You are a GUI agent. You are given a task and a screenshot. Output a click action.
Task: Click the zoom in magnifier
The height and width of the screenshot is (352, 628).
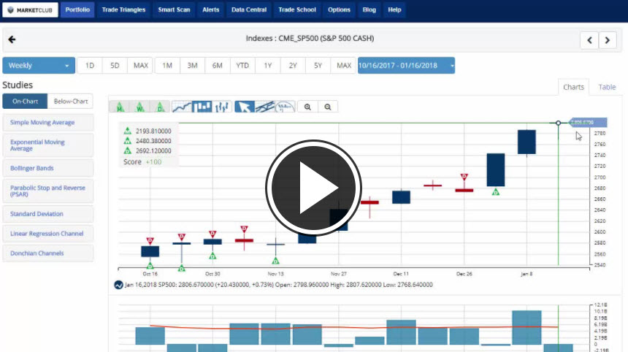coord(308,107)
